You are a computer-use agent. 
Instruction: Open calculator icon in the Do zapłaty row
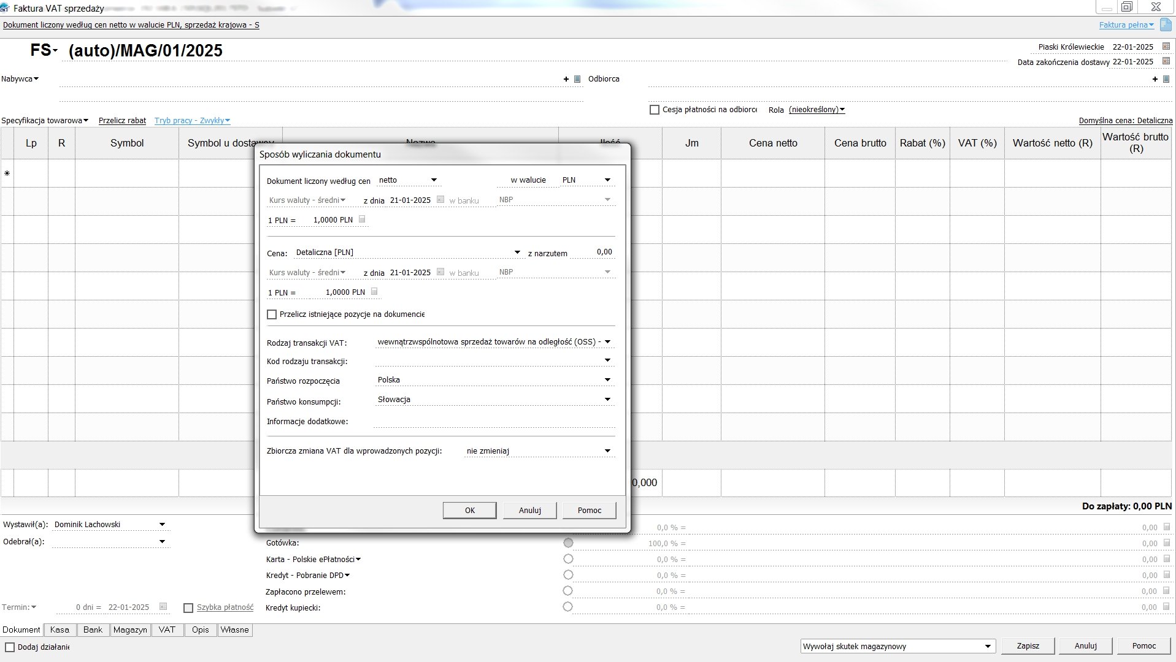tap(1166, 527)
